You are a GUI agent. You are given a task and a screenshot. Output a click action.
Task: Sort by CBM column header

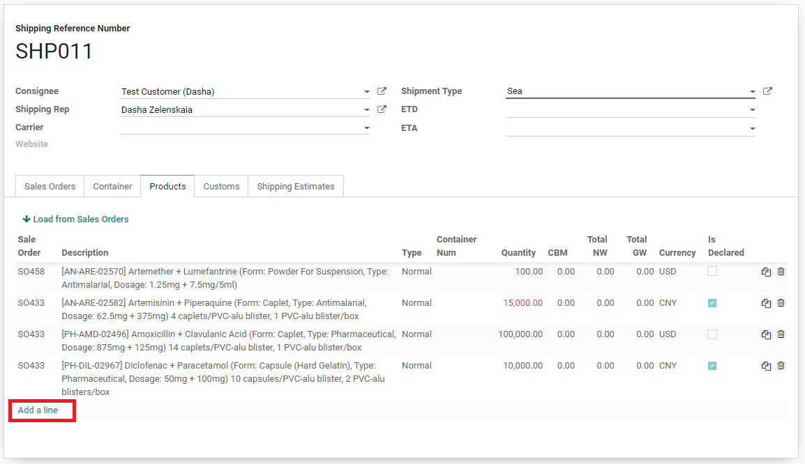[x=557, y=253]
